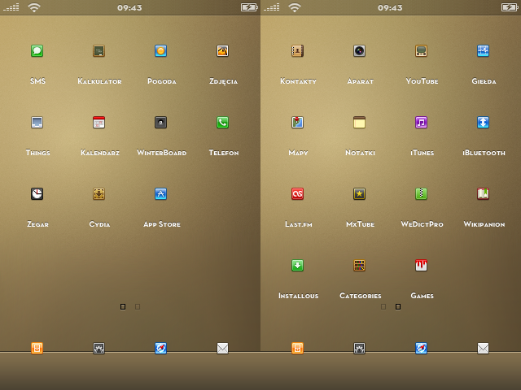Open the Giełda stocks app

[483, 51]
